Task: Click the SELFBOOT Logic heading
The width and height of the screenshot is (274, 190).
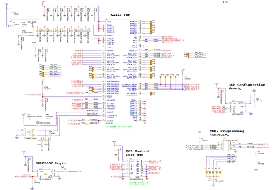Action: coord(51,163)
